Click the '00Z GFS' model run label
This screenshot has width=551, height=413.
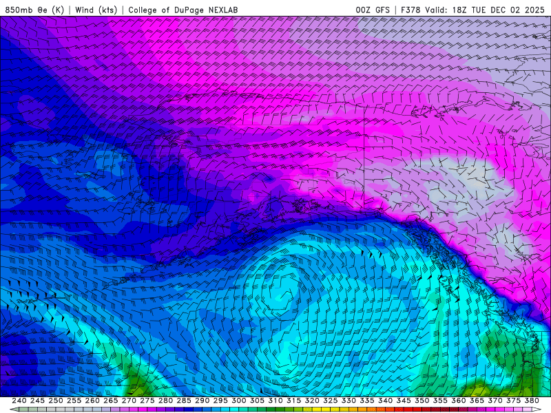pyautogui.click(x=373, y=10)
